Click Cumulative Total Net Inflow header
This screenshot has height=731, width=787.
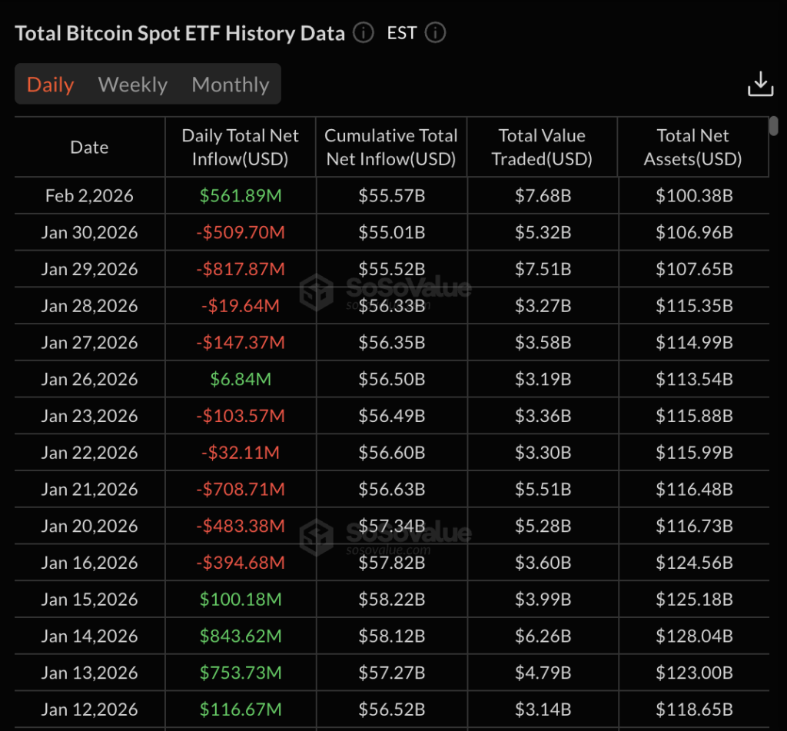pyautogui.click(x=390, y=148)
